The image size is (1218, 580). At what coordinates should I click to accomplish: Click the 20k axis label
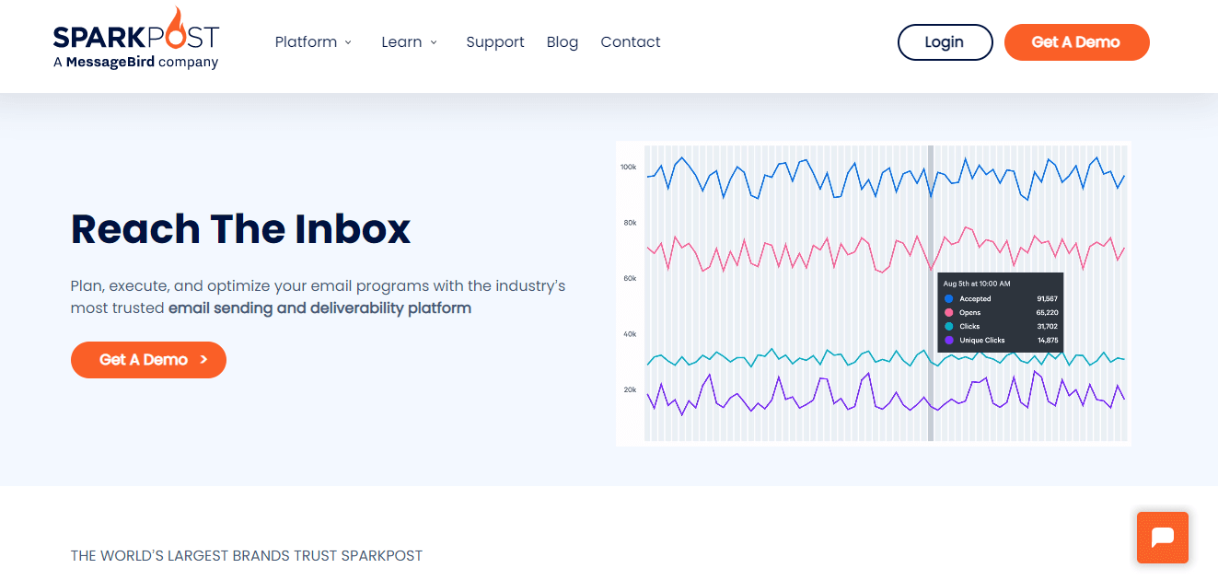[x=631, y=389]
